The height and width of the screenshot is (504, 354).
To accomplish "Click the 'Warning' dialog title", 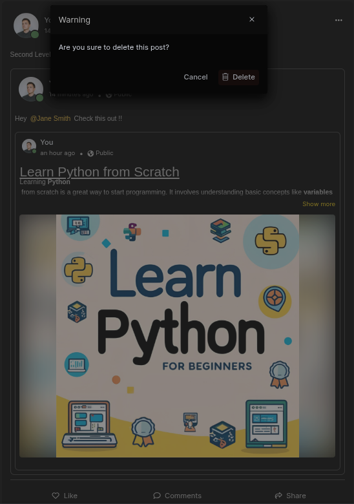I will pos(74,20).
